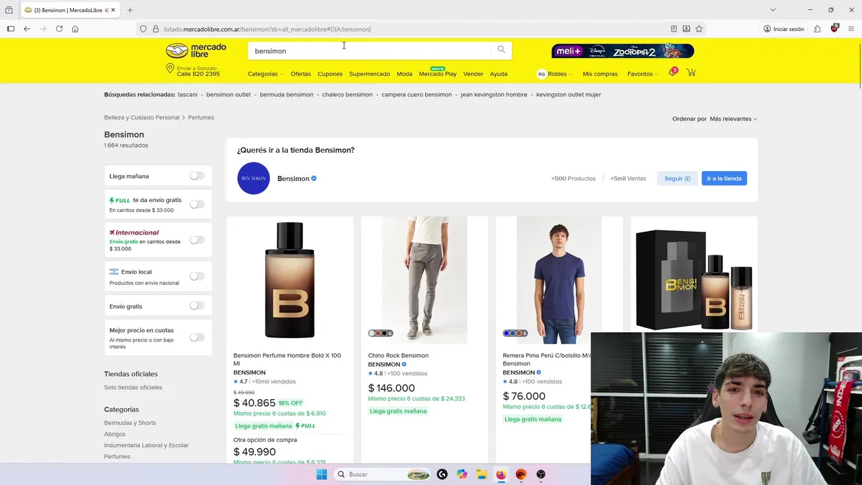Image resolution: width=862 pixels, height=485 pixels.
Task: Open the Windows Start menu
Action: [x=321, y=474]
